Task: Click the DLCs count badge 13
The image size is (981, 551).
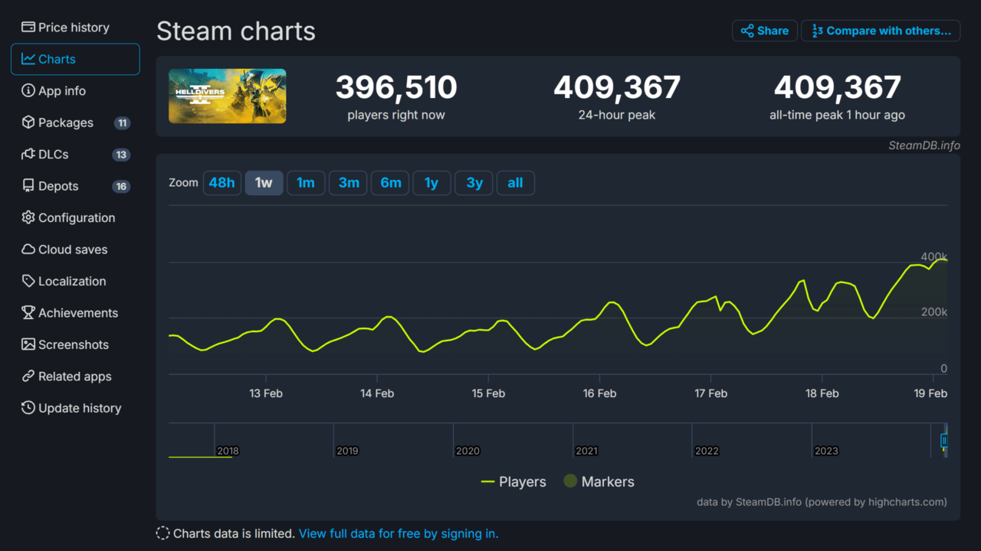Action: pyautogui.click(x=121, y=155)
